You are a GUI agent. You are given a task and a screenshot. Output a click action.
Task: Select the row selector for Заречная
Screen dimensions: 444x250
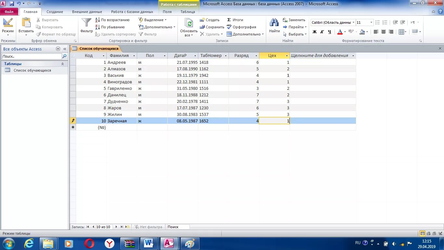(73, 121)
